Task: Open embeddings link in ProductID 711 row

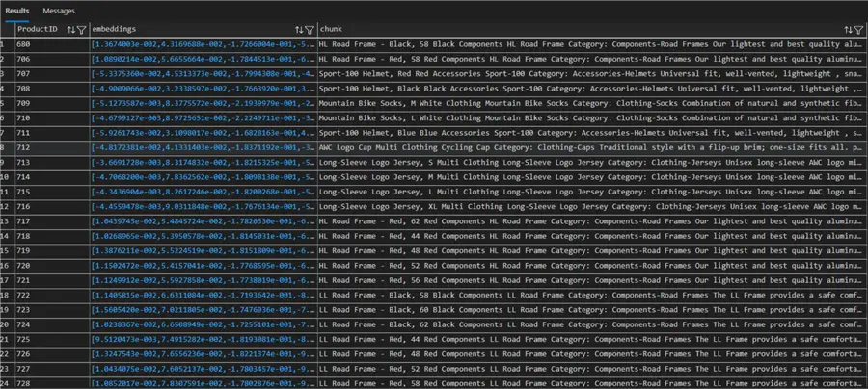Action: (x=203, y=133)
